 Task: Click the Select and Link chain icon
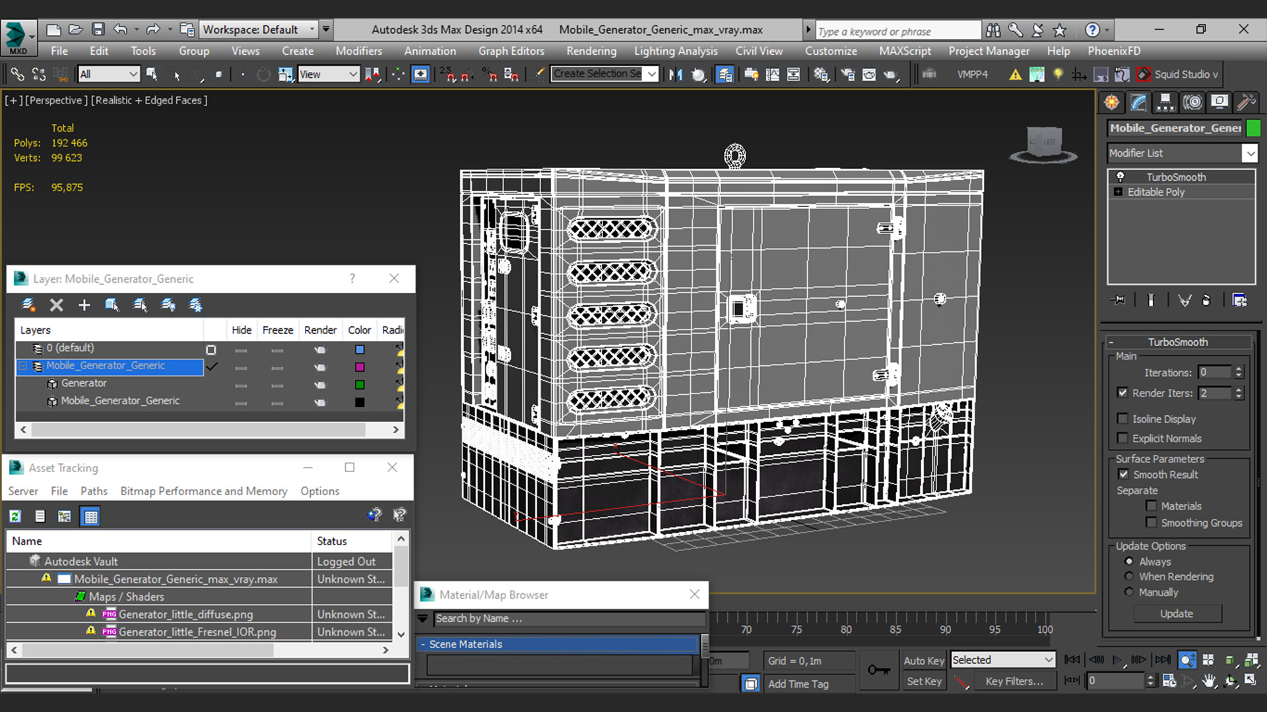pyautogui.click(x=17, y=74)
